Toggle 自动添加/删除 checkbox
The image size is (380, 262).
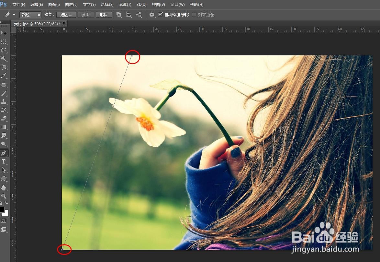tap(160, 15)
